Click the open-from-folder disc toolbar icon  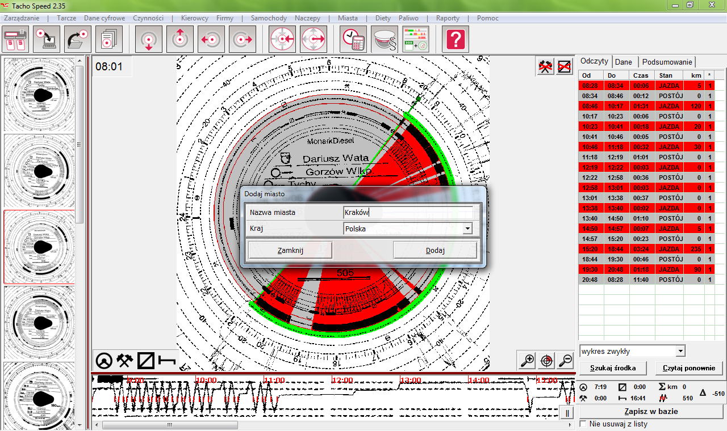point(78,40)
